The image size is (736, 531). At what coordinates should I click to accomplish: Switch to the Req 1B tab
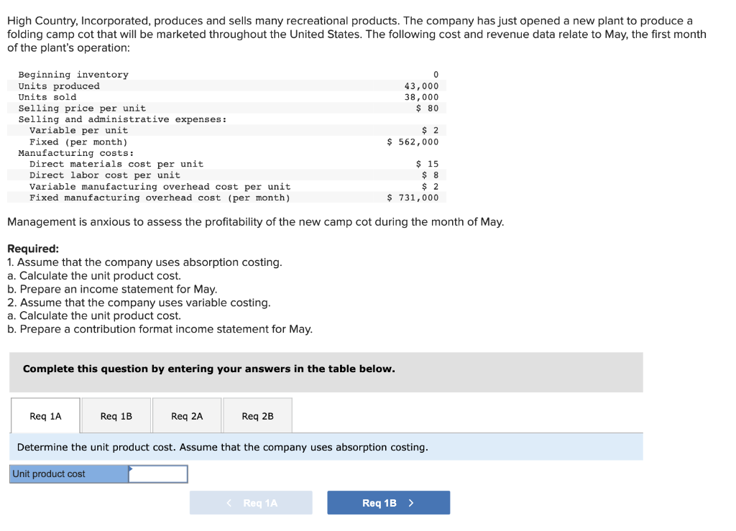(116, 415)
